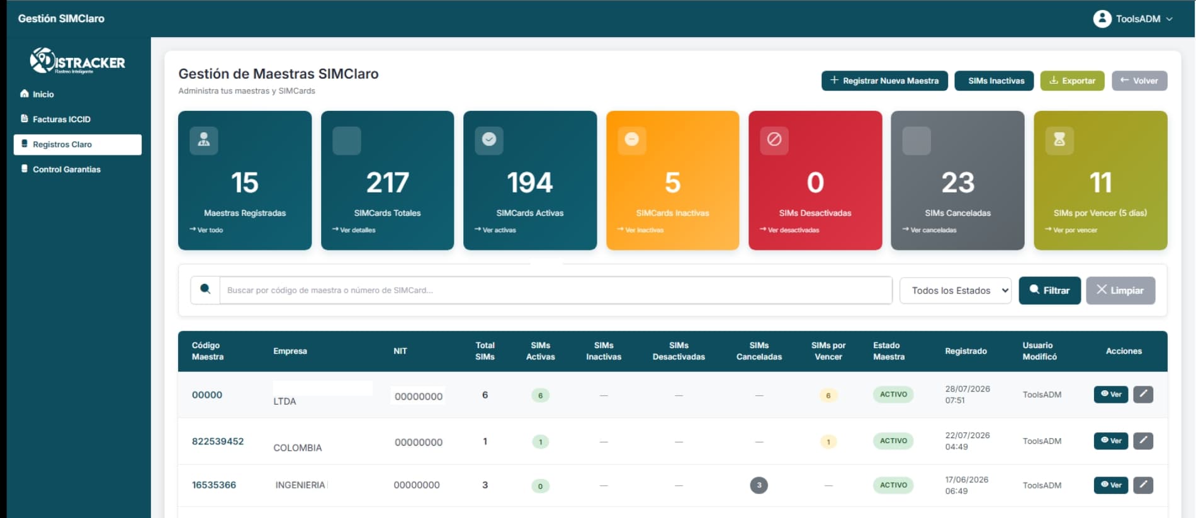Click the Exportar button
The height and width of the screenshot is (518, 1196).
coord(1072,81)
